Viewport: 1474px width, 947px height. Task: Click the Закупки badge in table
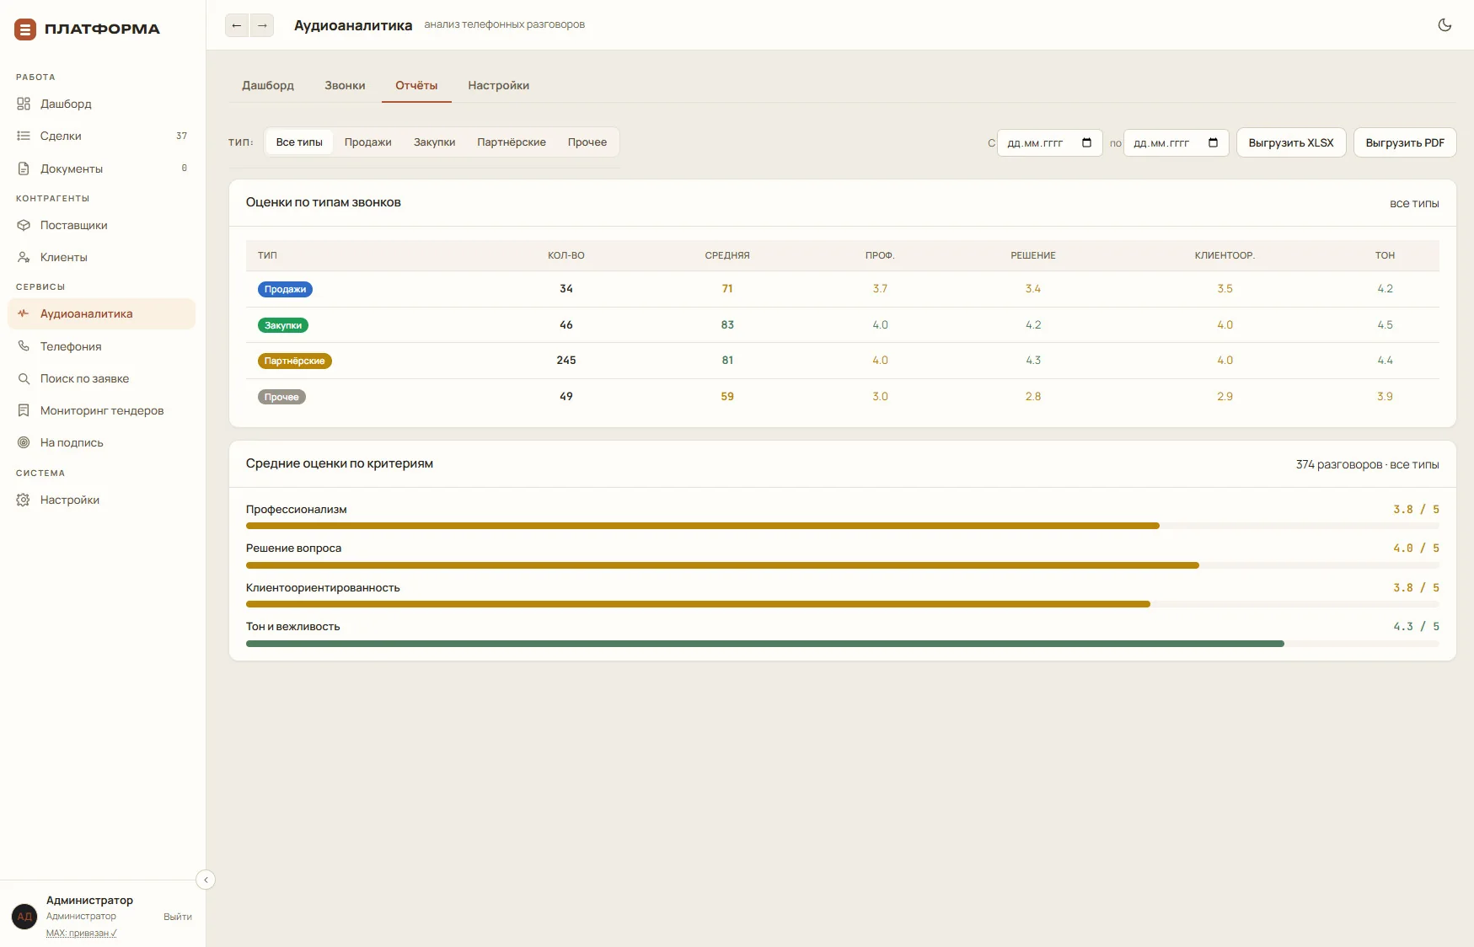coord(283,325)
